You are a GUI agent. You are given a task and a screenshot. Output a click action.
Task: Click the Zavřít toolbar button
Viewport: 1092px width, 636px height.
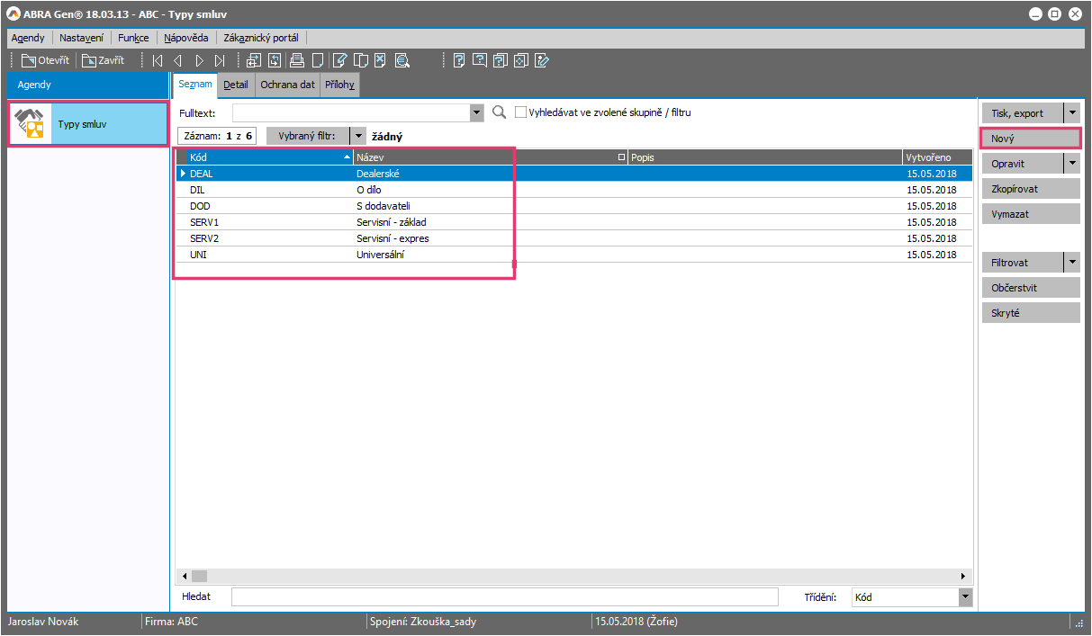[x=104, y=60]
